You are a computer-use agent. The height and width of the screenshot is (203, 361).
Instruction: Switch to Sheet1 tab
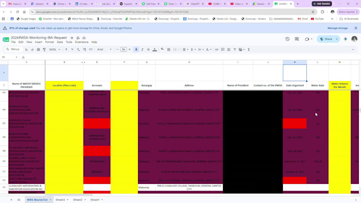pos(94,200)
